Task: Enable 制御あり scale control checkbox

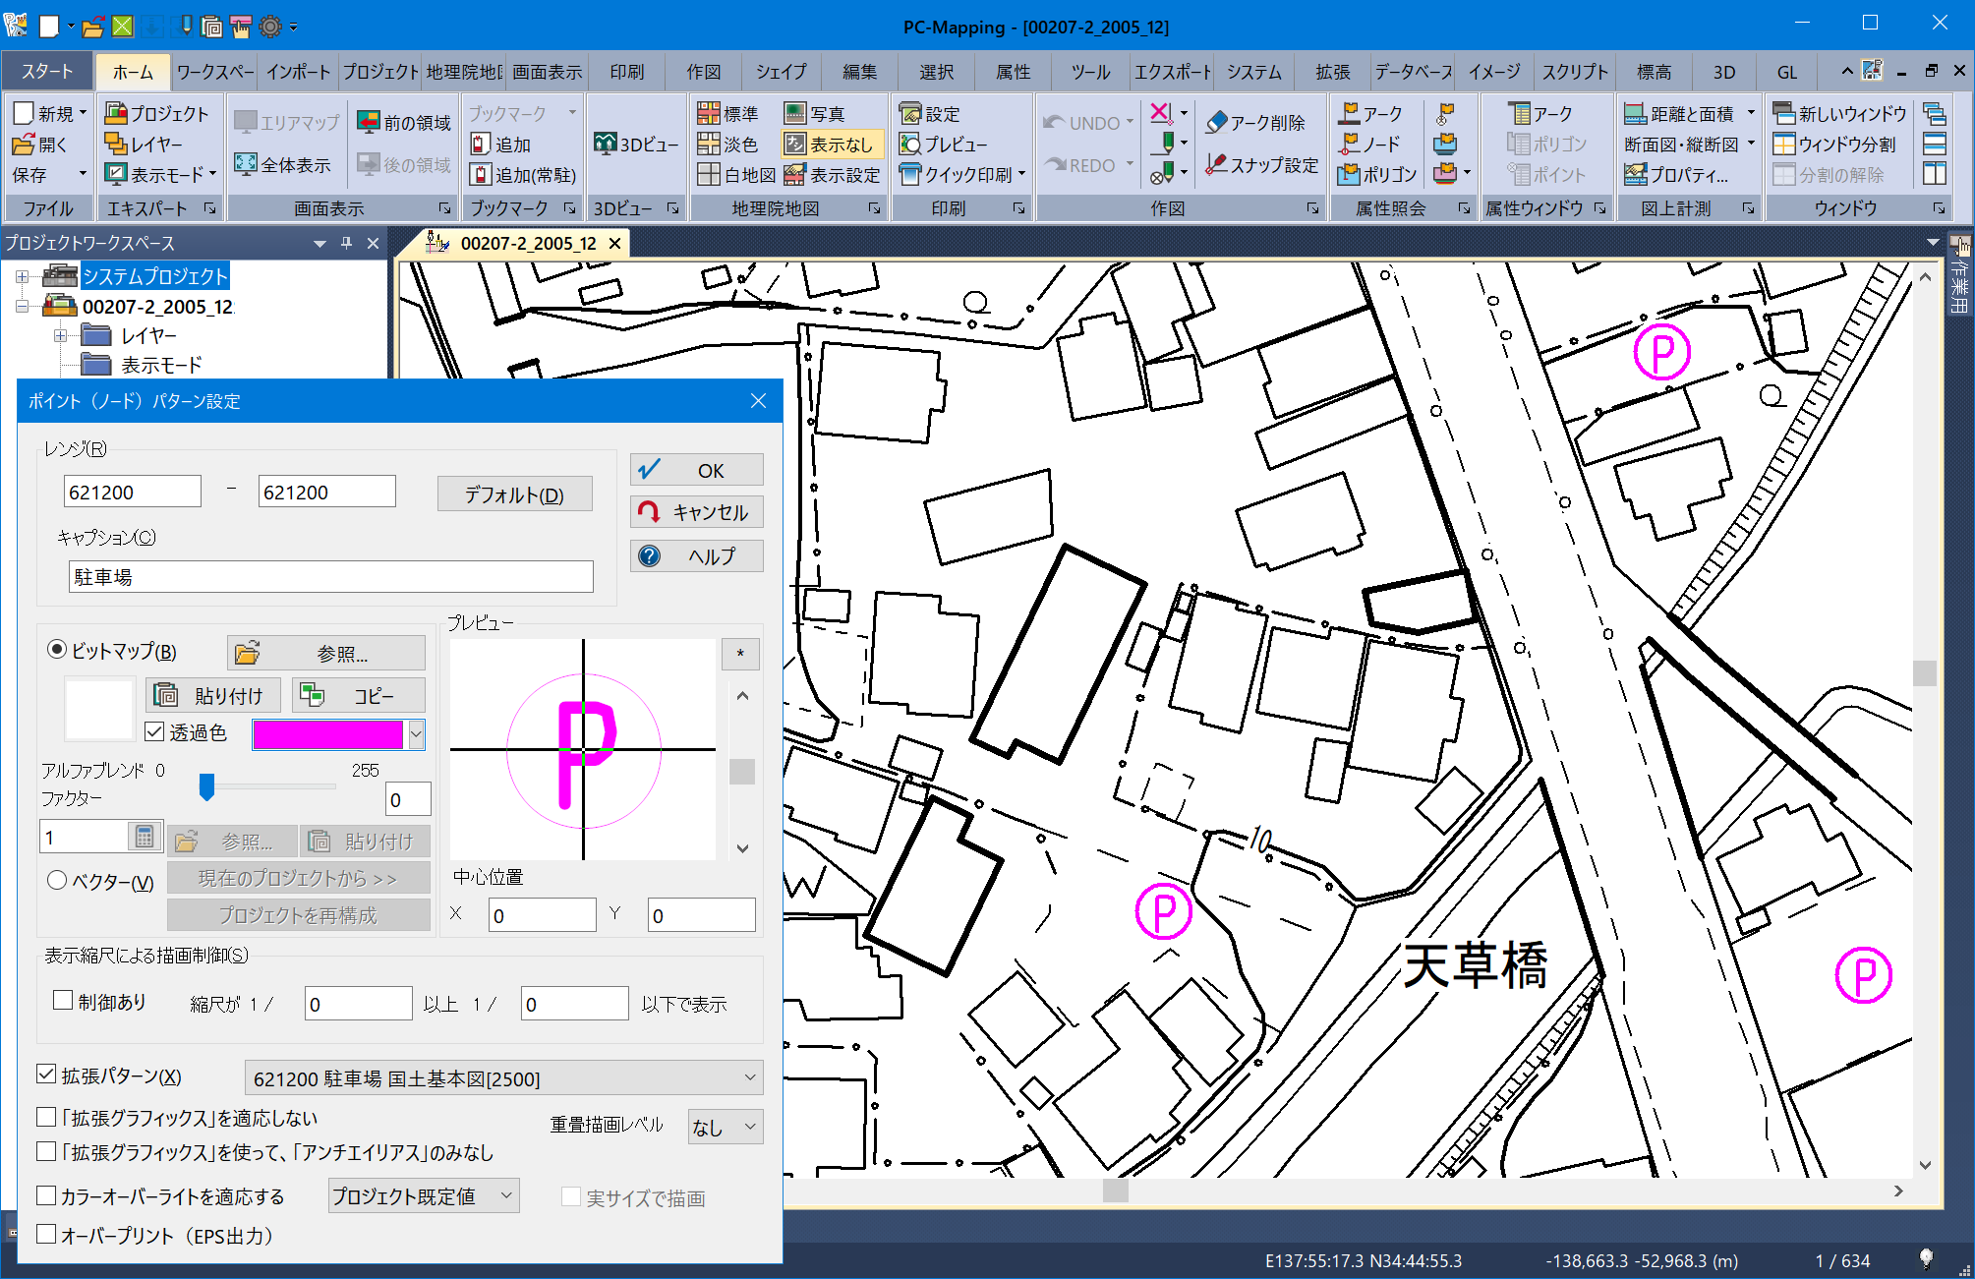Action: tap(63, 1000)
